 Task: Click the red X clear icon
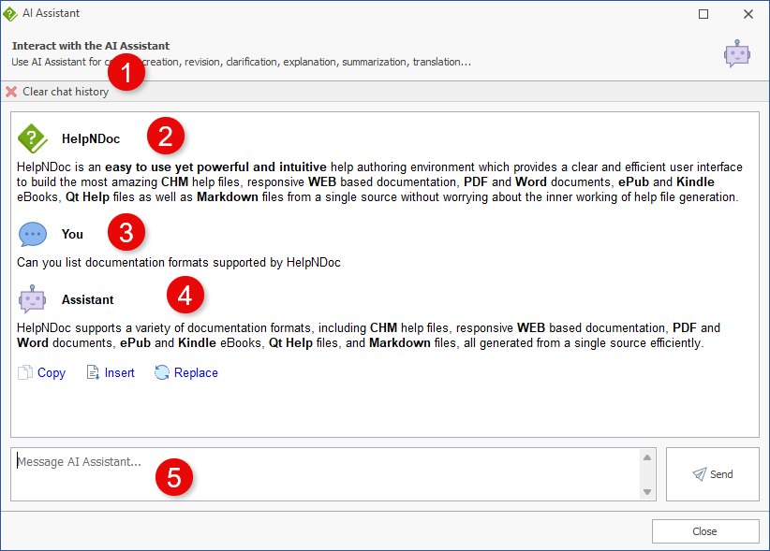(x=11, y=92)
